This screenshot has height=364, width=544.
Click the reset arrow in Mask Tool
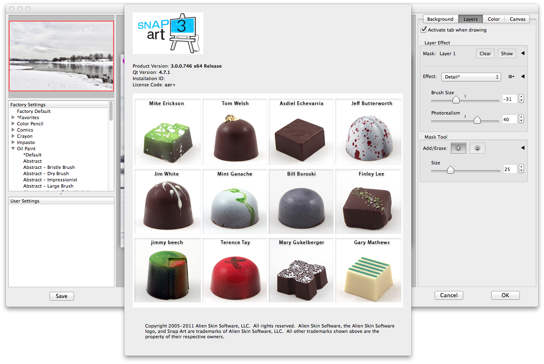(x=523, y=148)
